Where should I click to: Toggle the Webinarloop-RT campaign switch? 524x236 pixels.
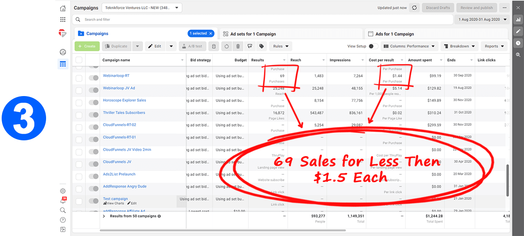[93, 78]
